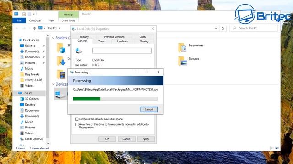Screen dimensions: 293x164
Task: Open the Quota tab
Action: point(143,37)
